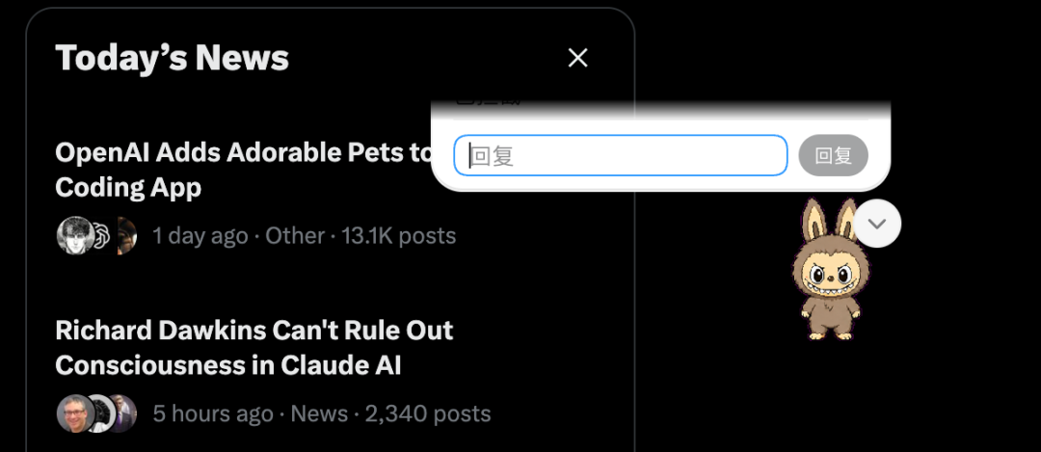Viewport: 1041px width, 452px height.
Task: Submit using the gray 回复 button
Action: pos(833,156)
